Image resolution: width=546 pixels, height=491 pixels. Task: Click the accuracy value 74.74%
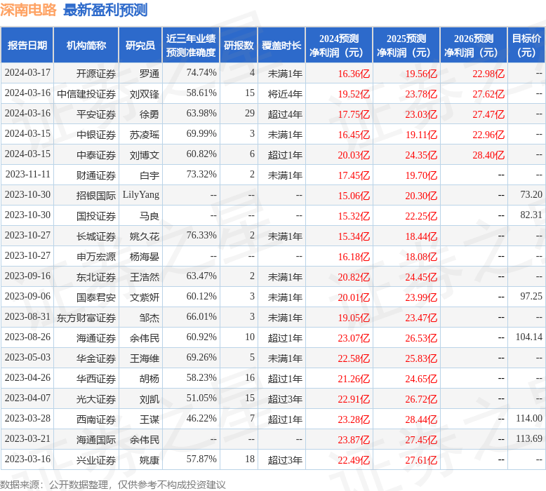(x=201, y=72)
